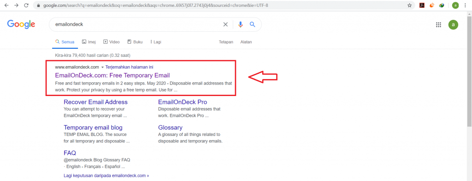Open the Adobe Acrobat PDF extension icon
This screenshot has height=181, width=472.
click(x=422, y=6)
